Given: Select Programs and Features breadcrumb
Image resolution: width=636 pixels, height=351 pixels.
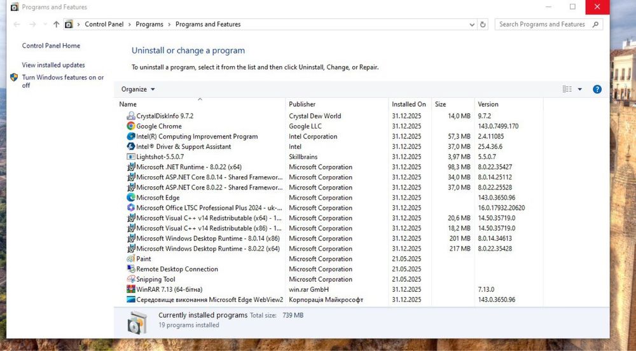Looking at the screenshot, I should pos(208,24).
